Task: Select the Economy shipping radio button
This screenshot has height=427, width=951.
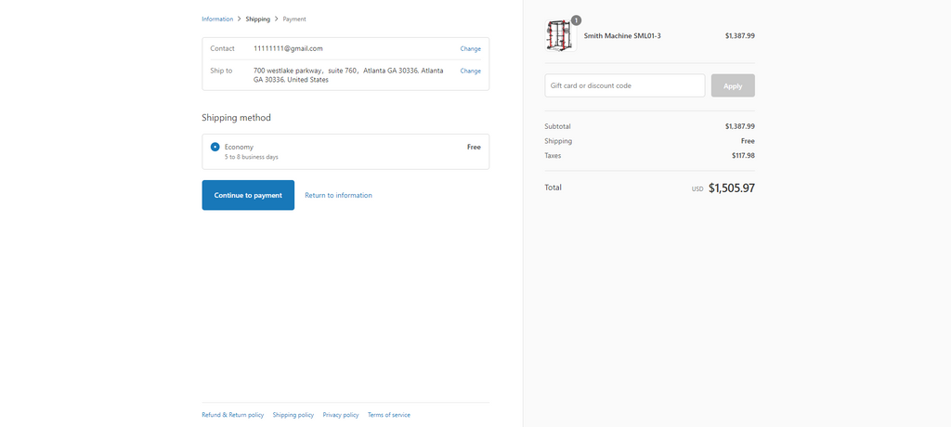Action: point(215,147)
